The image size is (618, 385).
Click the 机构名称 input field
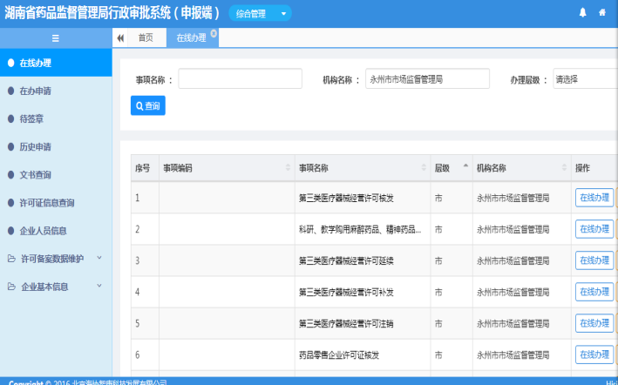click(427, 79)
